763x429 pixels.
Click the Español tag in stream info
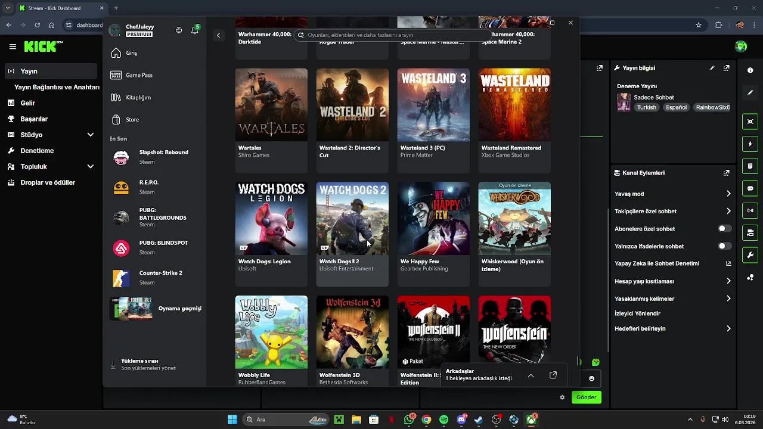pyautogui.click(x=676, y=107)
